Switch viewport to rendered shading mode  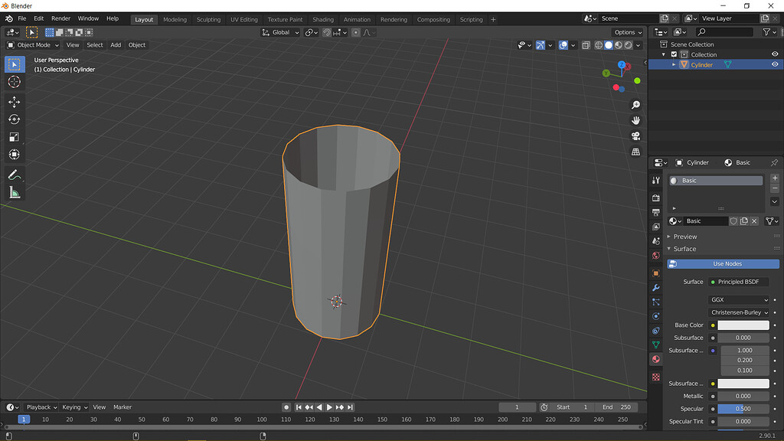click(x=628, y=45)
